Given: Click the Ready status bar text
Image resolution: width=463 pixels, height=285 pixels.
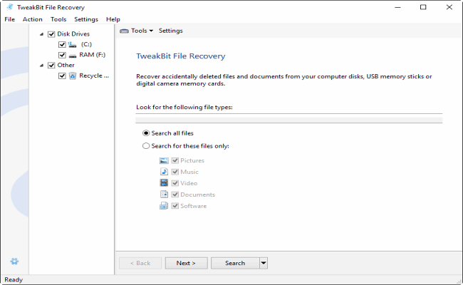Looking at the screenshot, I should (x=14, y=280).
